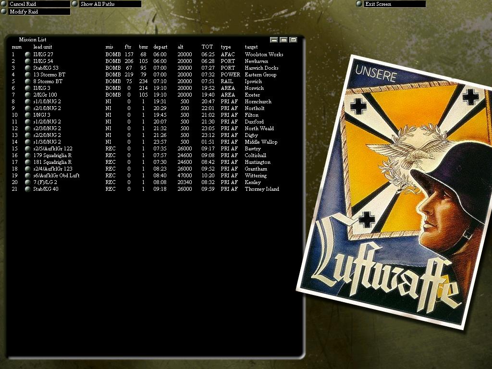Click target Woolston Works
This screenshot has height=369, width=492.
click(x=264, y=55)
